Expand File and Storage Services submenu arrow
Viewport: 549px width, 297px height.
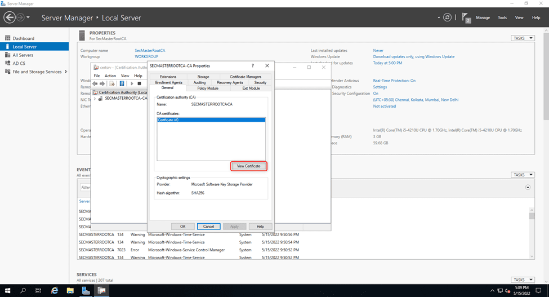(x=66, y=72)
